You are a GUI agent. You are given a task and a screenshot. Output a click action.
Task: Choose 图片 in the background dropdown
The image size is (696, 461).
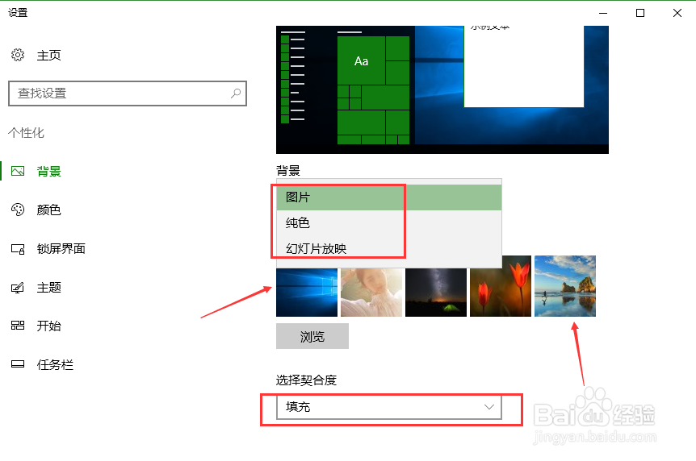(x=389, y=197)
